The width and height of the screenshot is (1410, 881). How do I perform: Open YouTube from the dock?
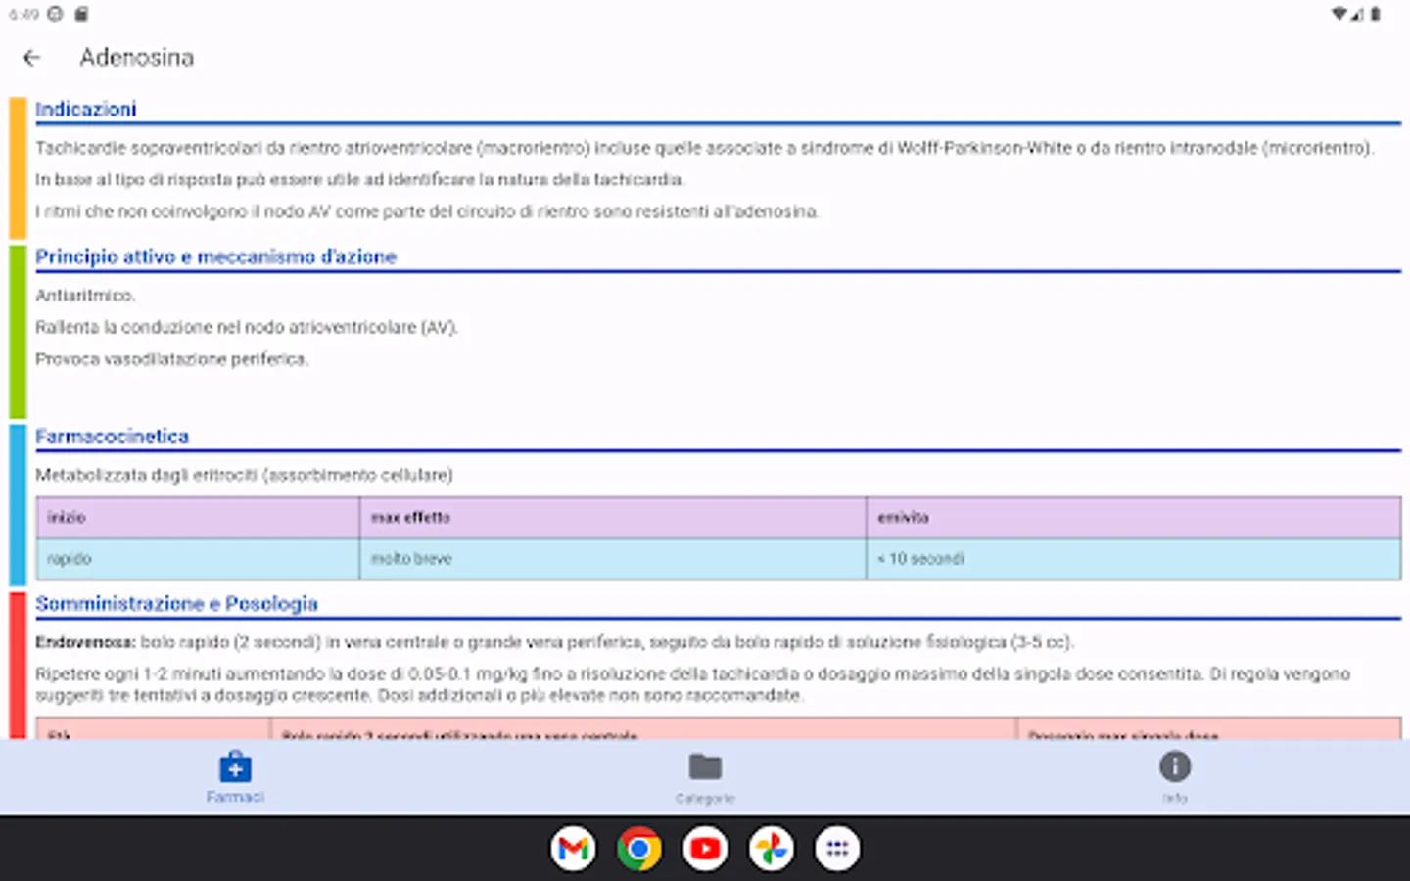pos(704,849)
